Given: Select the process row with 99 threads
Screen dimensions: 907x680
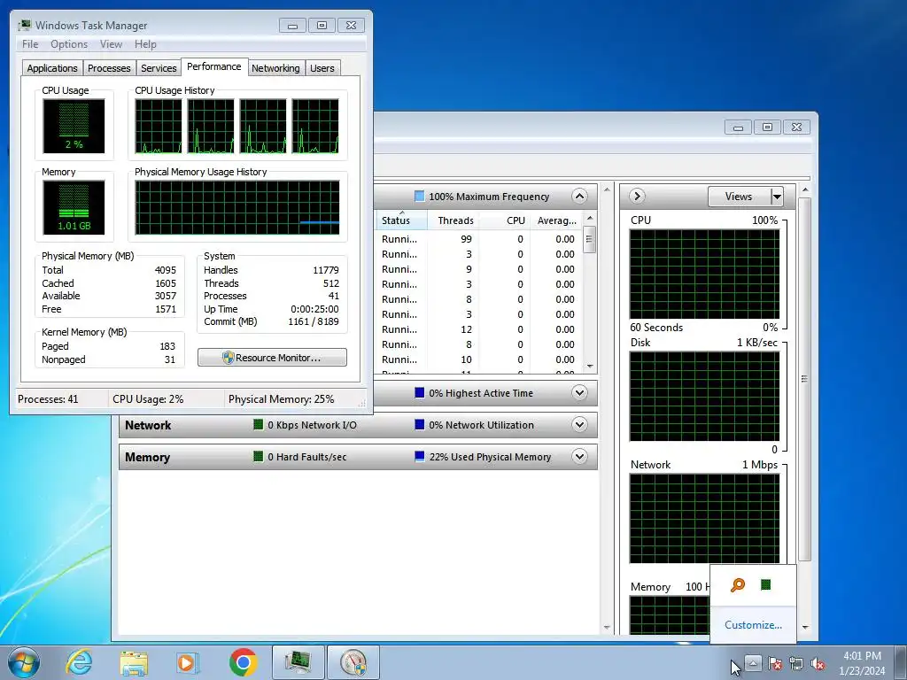Looking at the screenshot, I should [479, 239].
